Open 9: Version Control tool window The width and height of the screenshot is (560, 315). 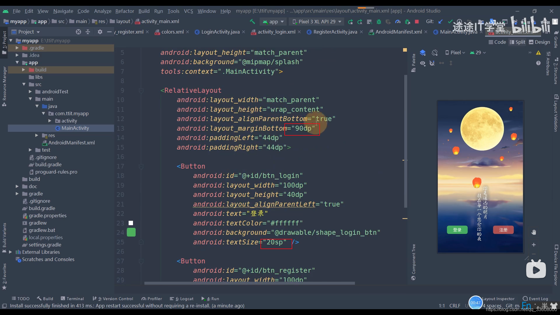click(x=113, y=299)
